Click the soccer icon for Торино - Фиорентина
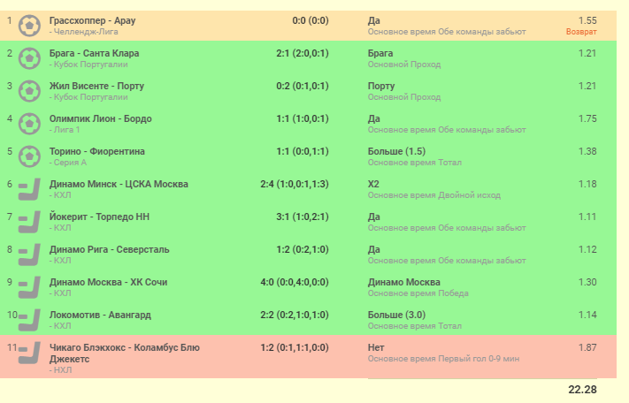This screenshot has width=629, height=403. pos(29,156)
